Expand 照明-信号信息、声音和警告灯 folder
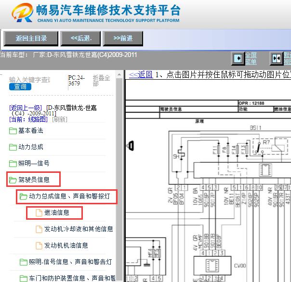 (x=70, y=262)
